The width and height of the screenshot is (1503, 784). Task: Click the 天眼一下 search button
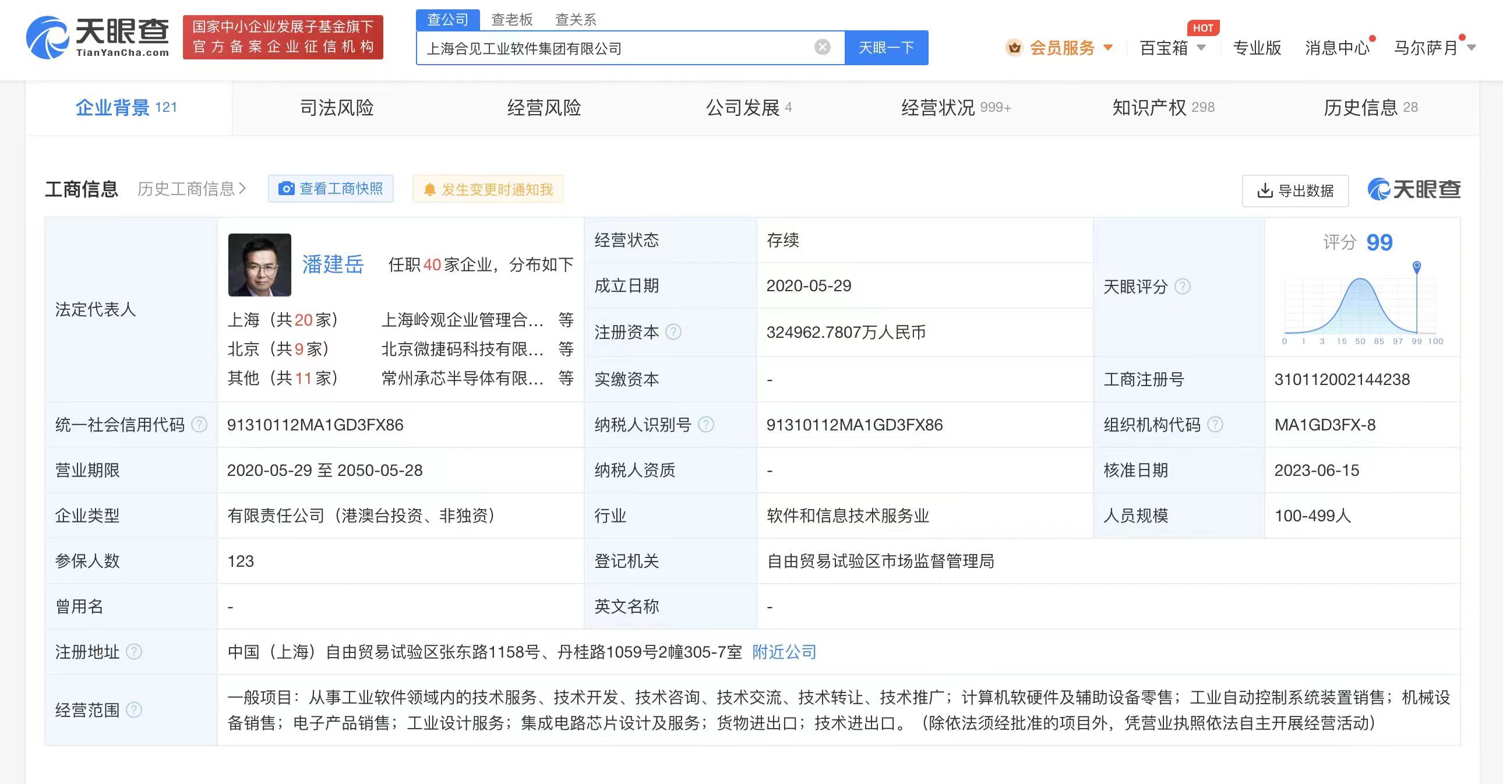pyautogui.click(x=886, y=47)
